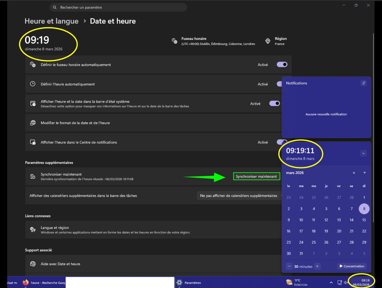The width and height of the screenshot is (382, 288).
Task: Toggle 'Définir le fuseau horaire automatiquement' switch
Action: click(x=282, y=65)
